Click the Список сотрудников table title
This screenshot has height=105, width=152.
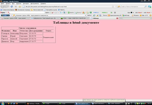27,28
